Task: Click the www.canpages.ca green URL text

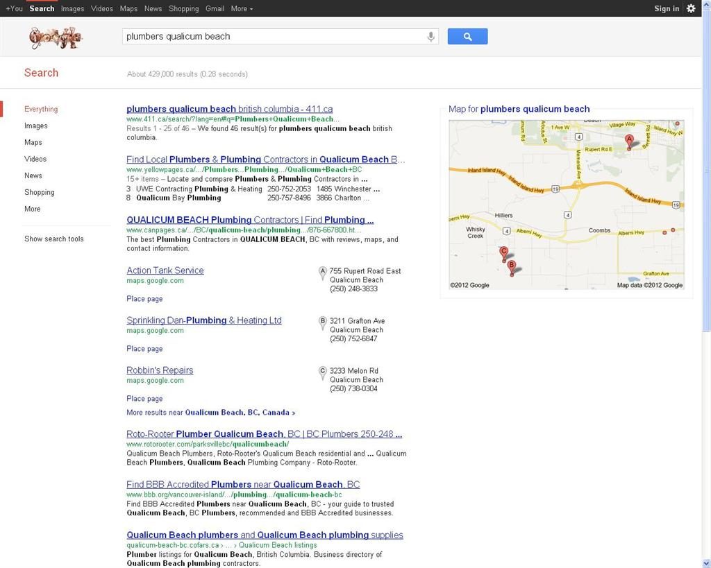Action: [244, 230]
